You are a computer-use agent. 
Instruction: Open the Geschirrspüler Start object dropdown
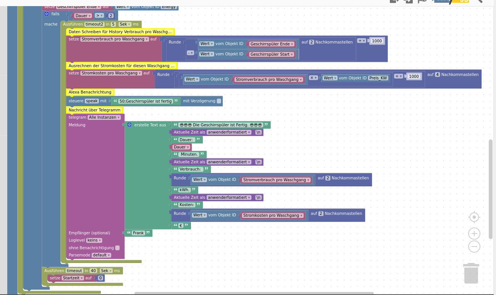[271, 54]
